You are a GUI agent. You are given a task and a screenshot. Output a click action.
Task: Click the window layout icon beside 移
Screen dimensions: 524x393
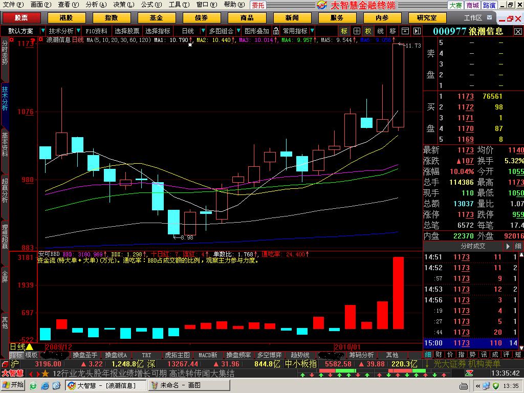tap(405, 31)
